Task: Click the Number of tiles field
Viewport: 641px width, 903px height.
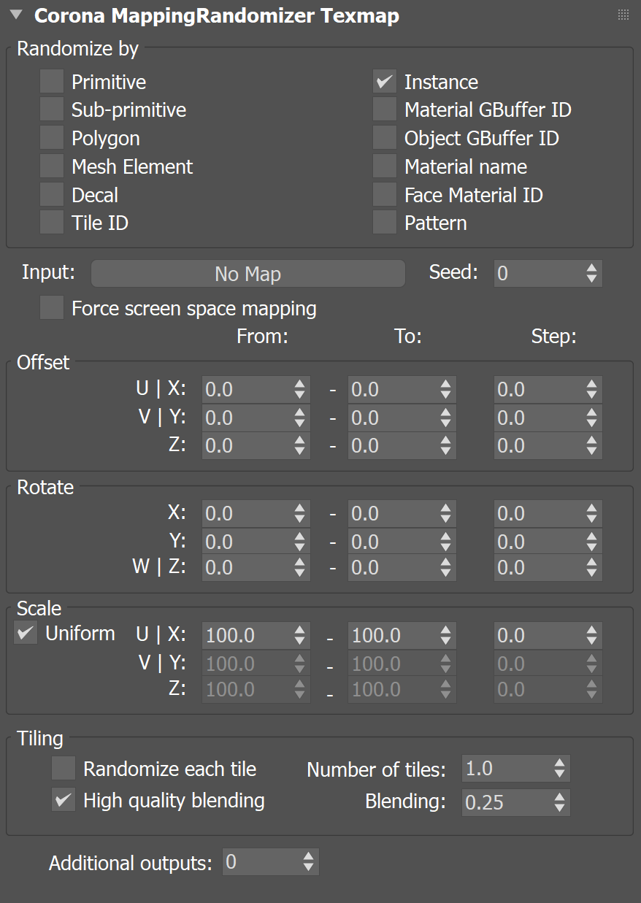Action: pyautogui.click(x=507, y=769)
